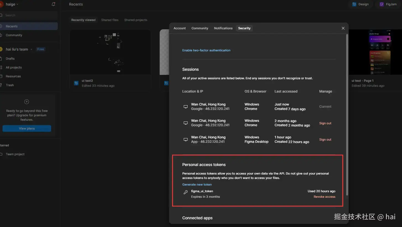Click the Design file icon in top bar
This screenshot has width=402, height=227.
(x=354, y=4)
